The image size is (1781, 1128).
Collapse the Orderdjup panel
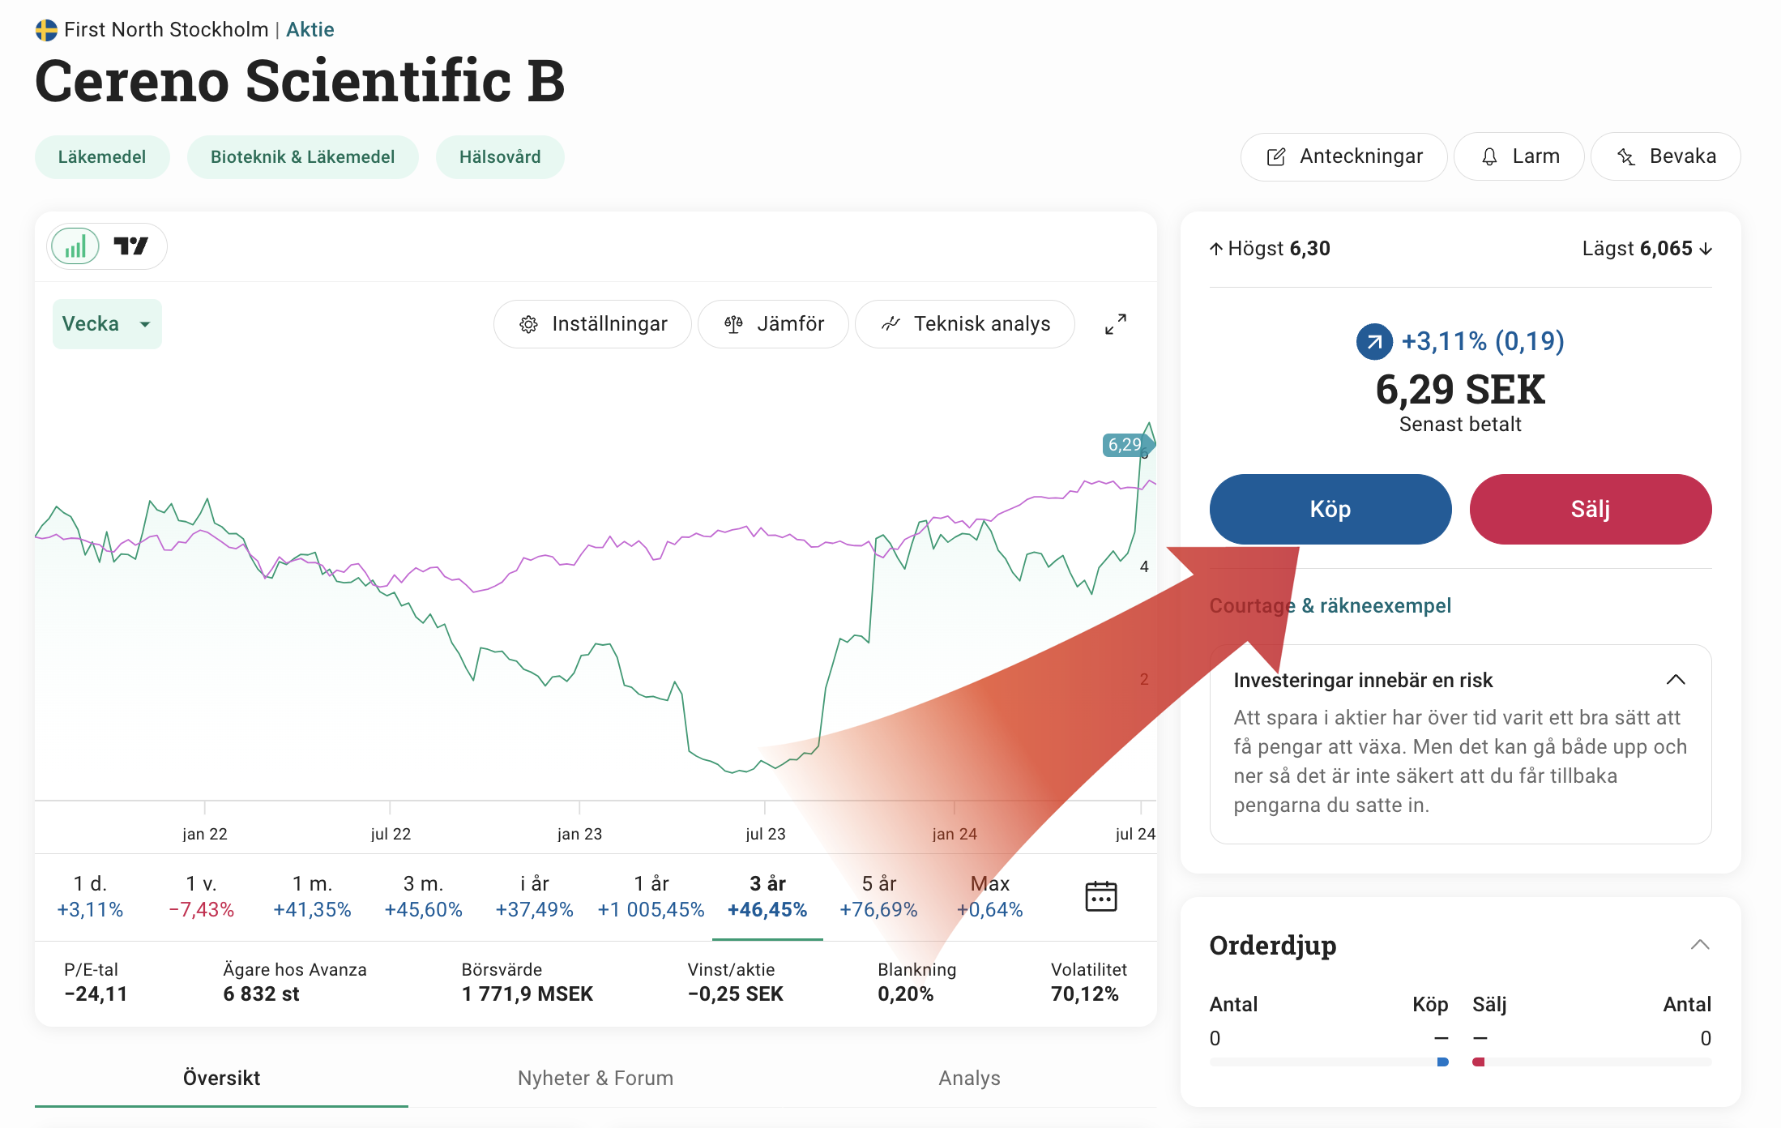1699,945
